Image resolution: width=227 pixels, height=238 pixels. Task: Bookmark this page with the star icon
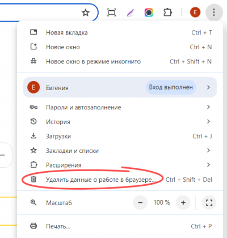pos(86,12)
